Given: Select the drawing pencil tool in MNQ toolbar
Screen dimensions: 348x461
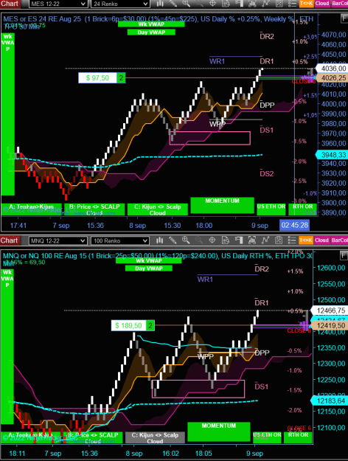Looking at the screenshot, I should 173,240.
